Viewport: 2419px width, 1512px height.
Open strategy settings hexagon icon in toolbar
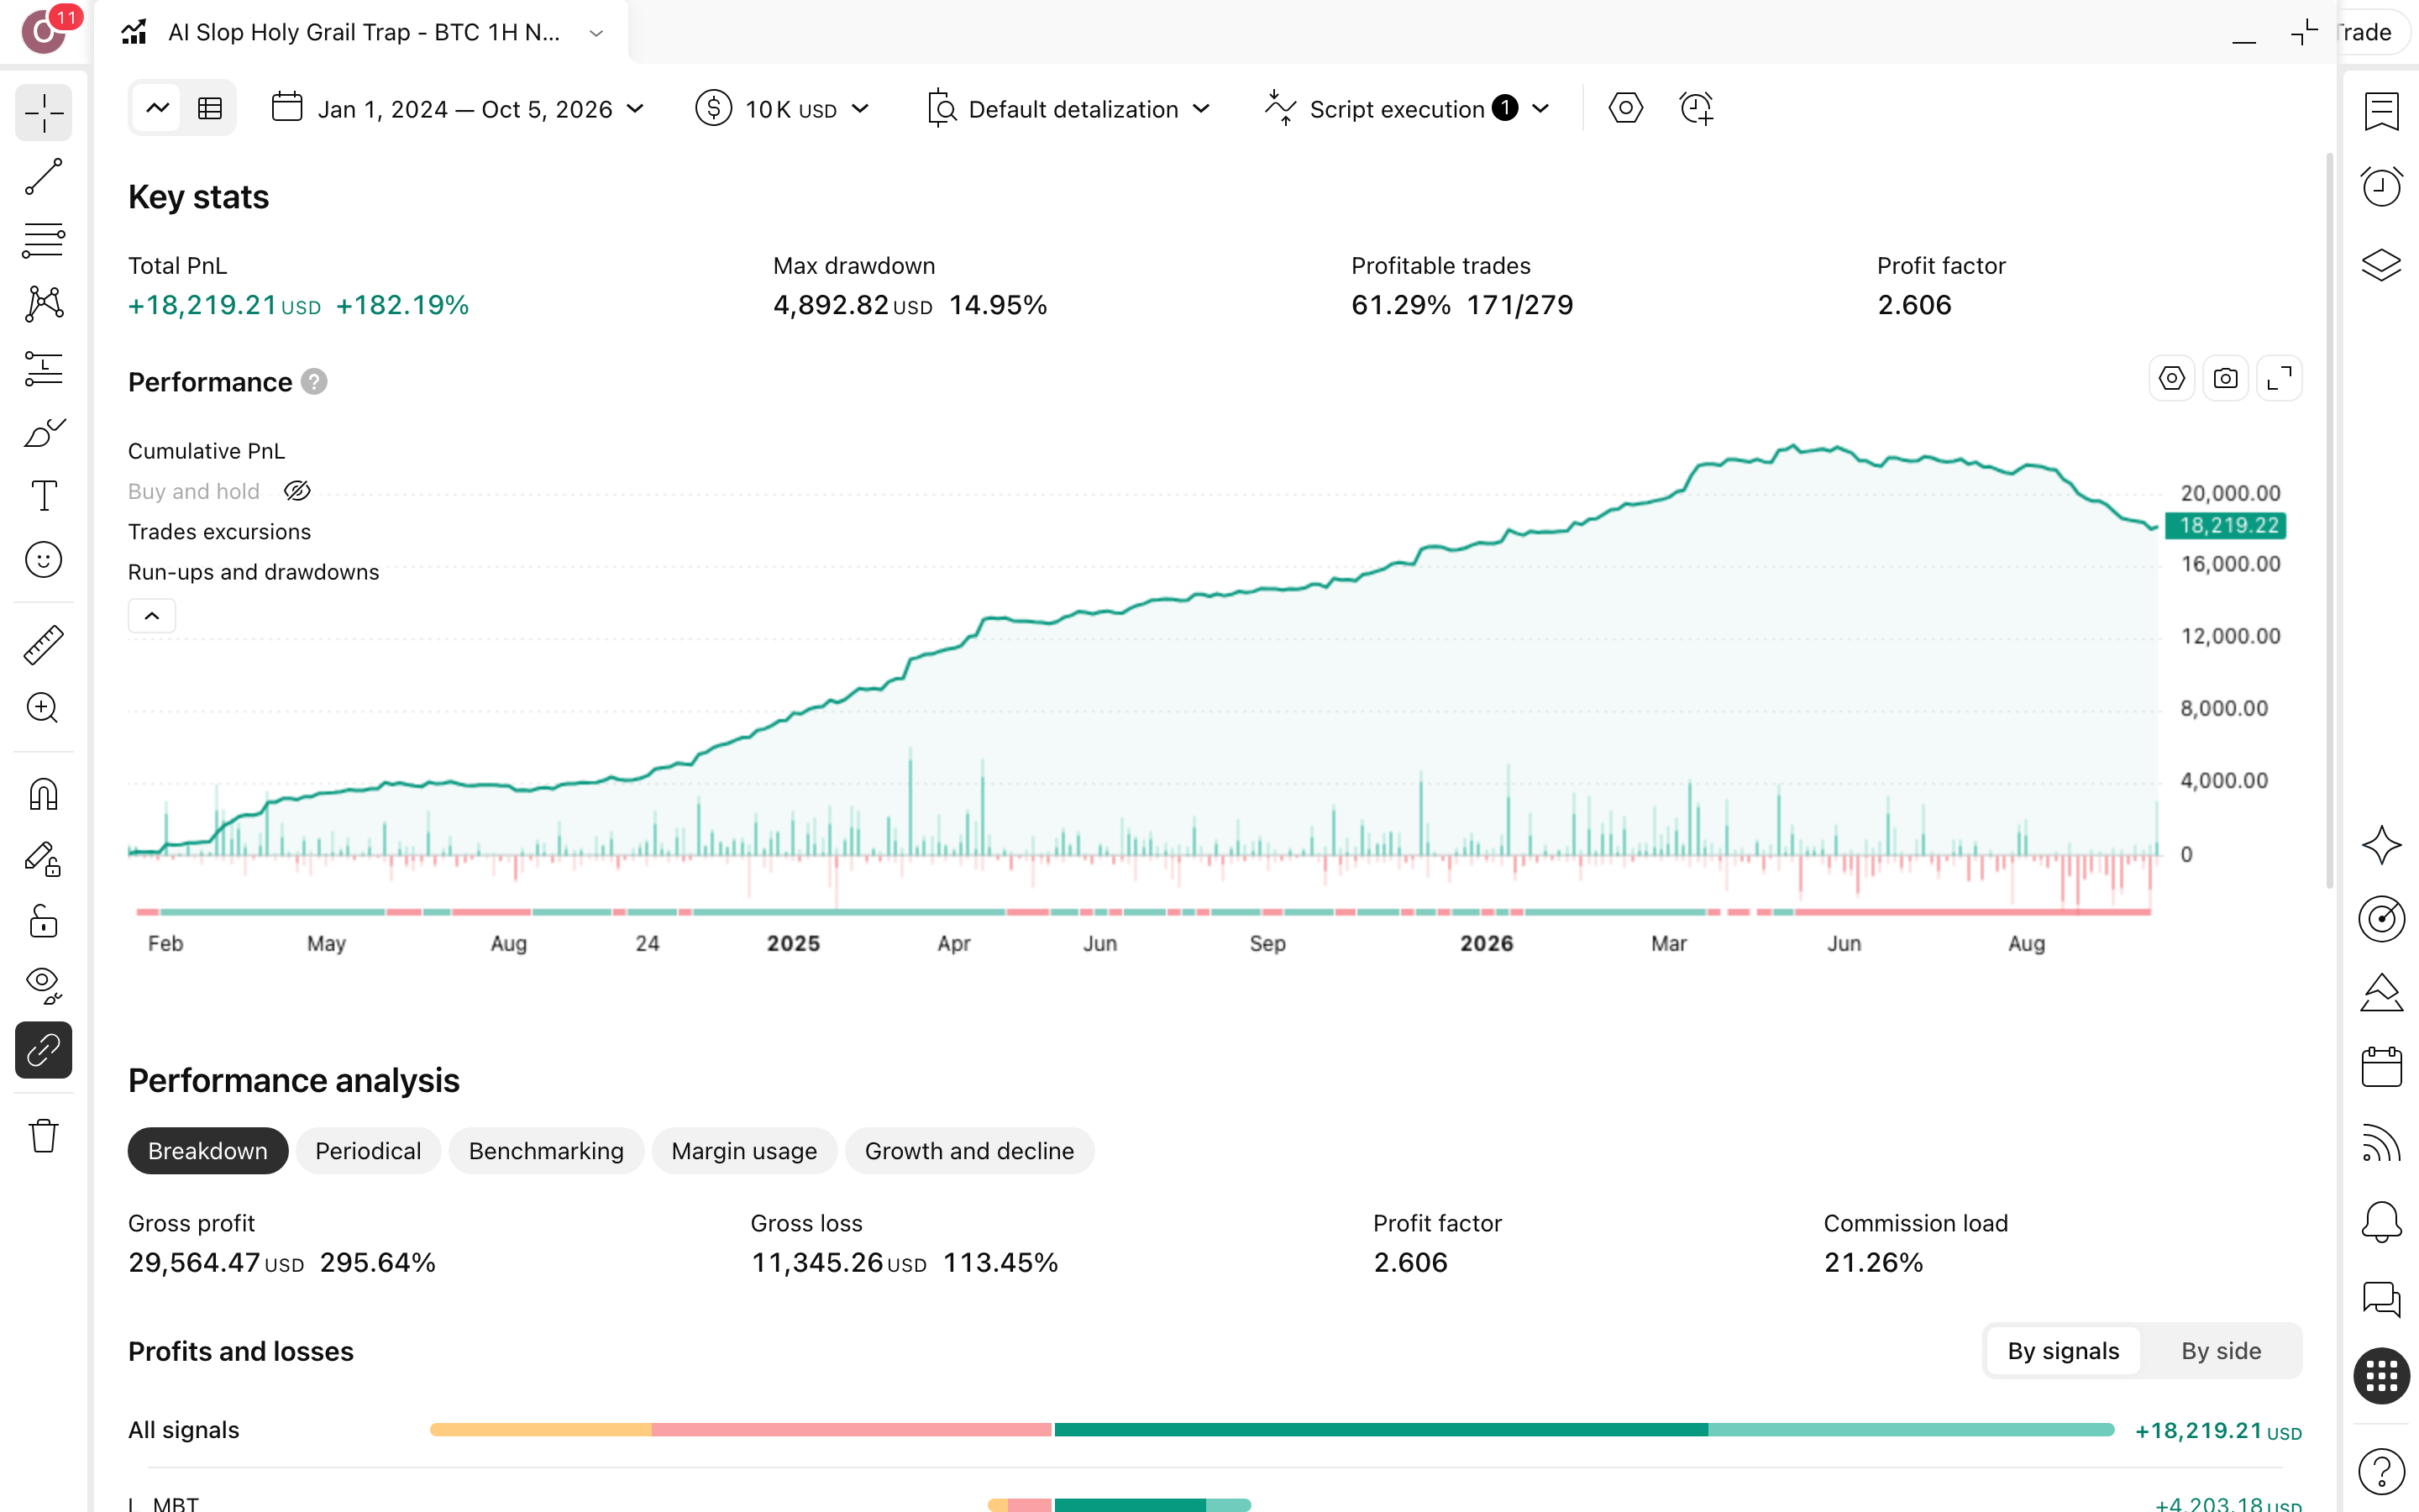[x=1625, y=108]
